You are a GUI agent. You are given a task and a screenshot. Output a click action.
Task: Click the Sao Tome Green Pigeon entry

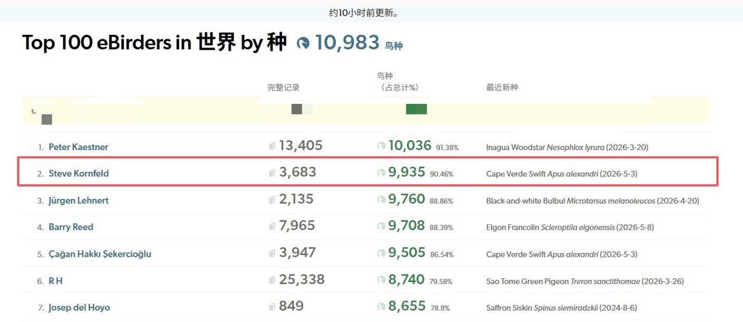coord(586,281)
